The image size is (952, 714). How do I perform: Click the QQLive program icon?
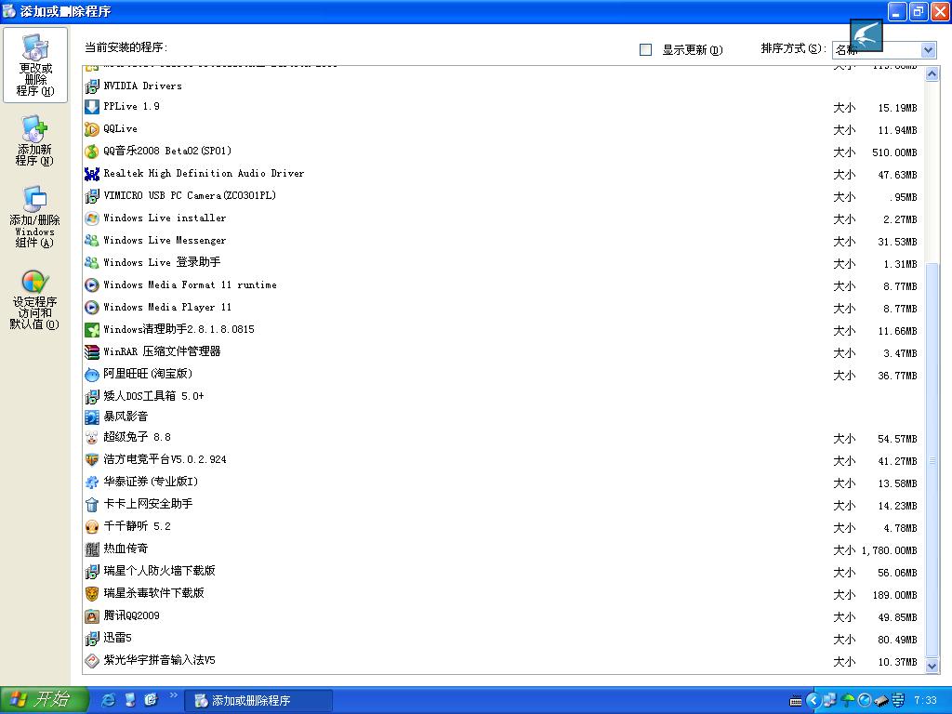pos(92,129)
